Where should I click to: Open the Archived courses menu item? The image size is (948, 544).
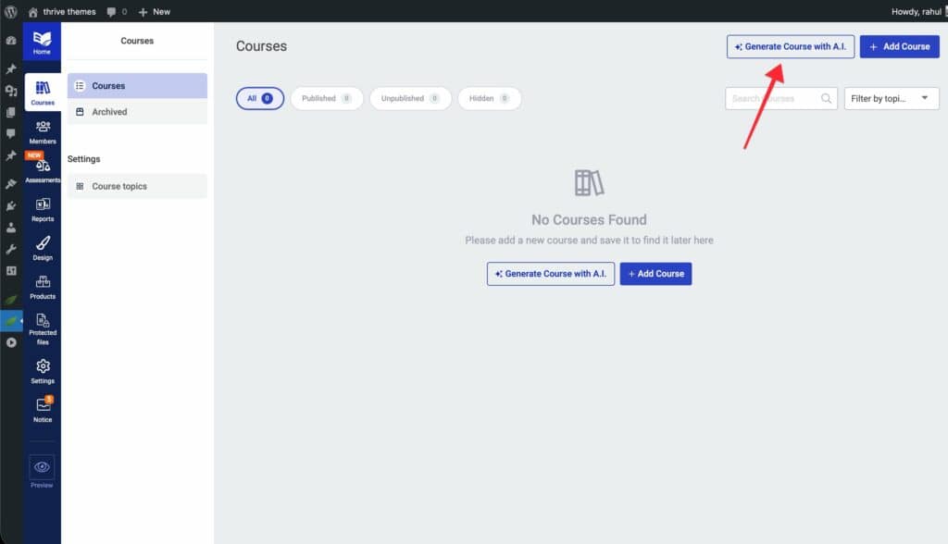pyautogui.click(x=109, y=112)
